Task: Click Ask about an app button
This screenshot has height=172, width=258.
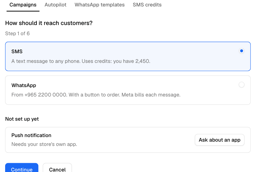Action: (x=220, y=140)
